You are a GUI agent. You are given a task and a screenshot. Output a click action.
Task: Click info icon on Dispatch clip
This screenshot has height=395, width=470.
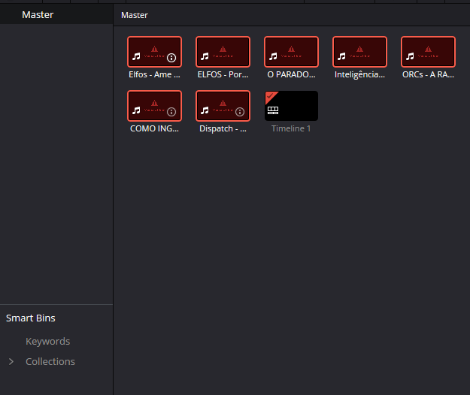tap(240, 112)
